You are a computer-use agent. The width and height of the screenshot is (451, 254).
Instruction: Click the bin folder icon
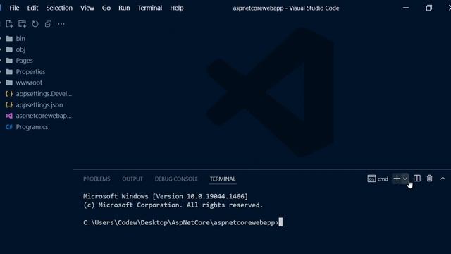pyautogui.click(x=9, y=39)
